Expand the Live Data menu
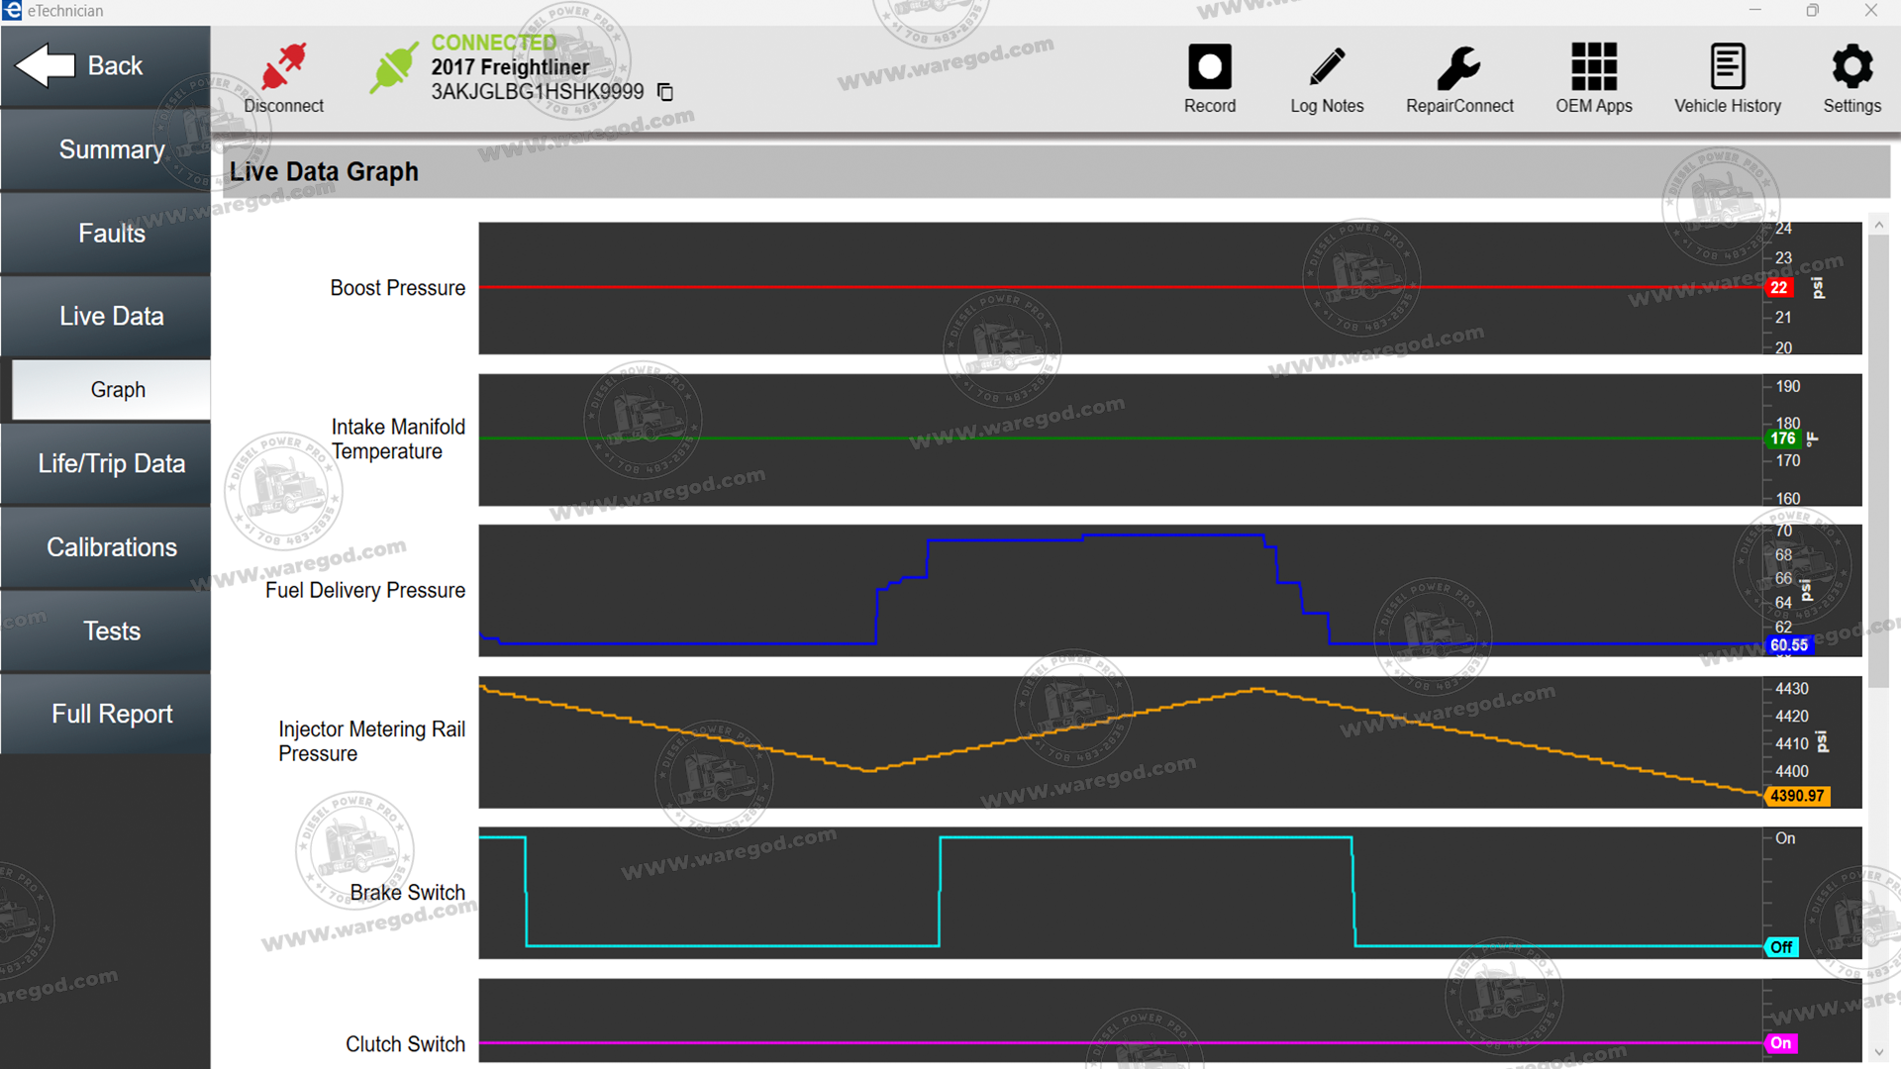1901x1069 pixels. pyautogui.click(x=111, y=317)
